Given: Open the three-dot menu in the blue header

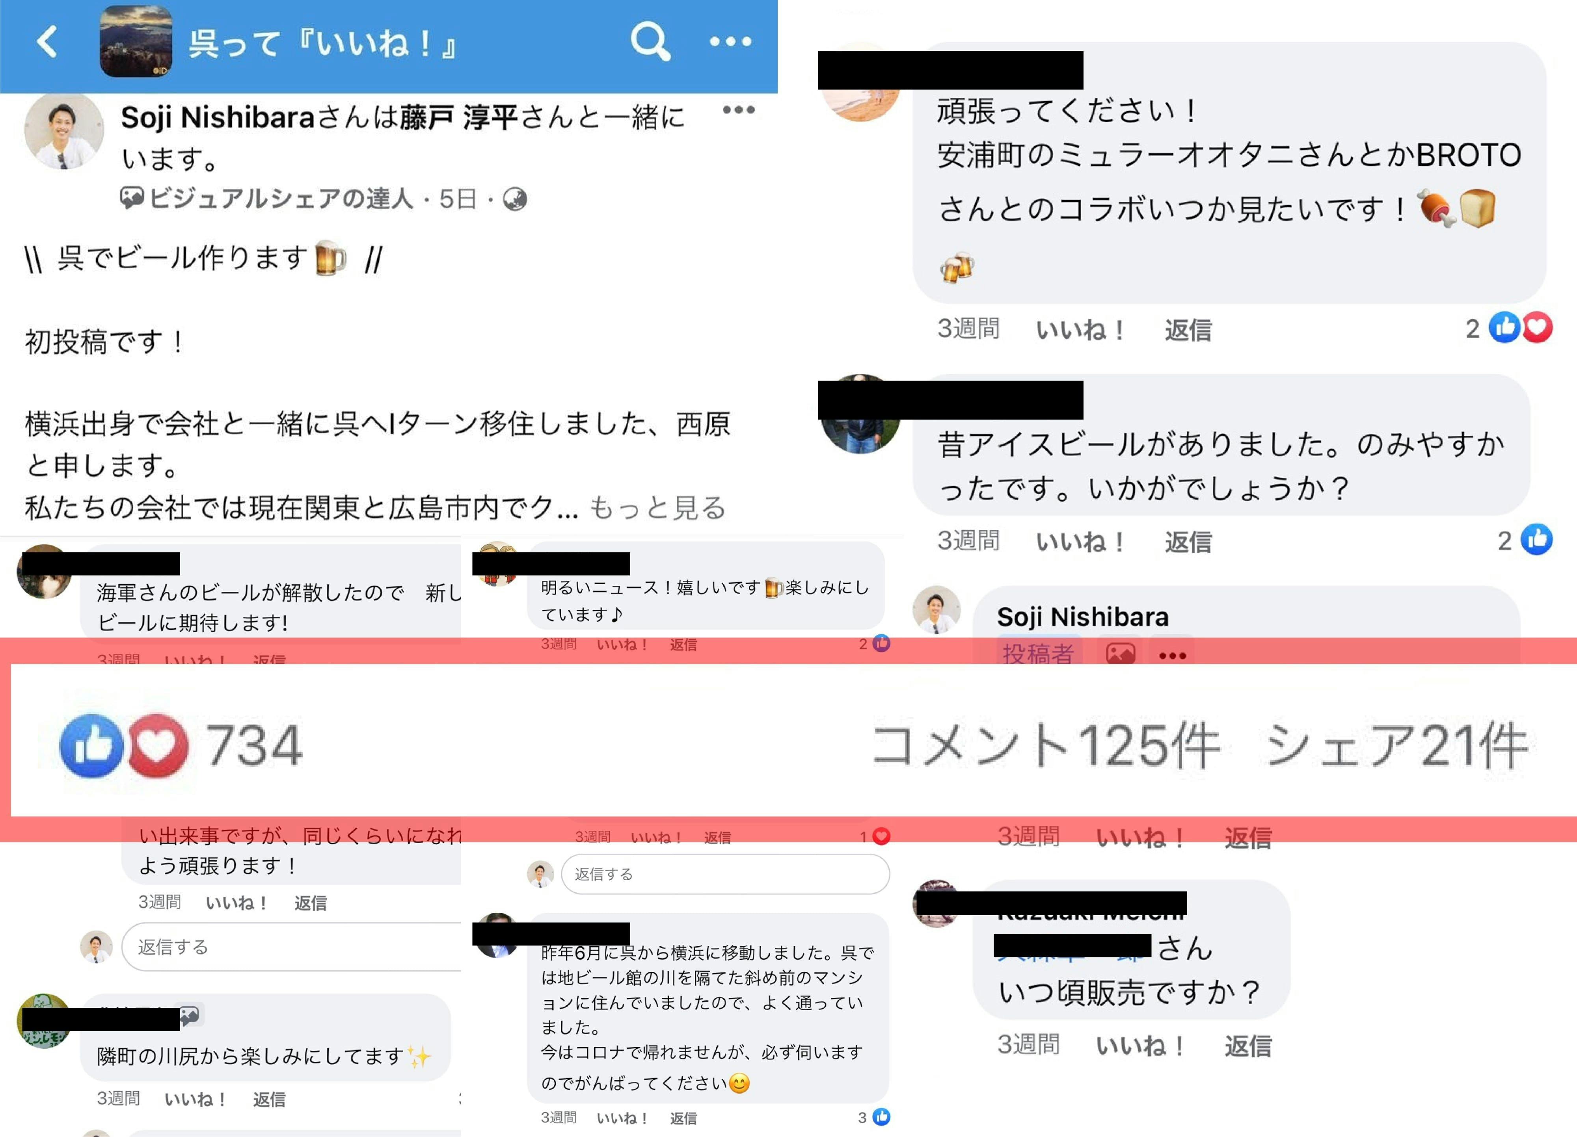Looking at the screenshot, I should (730, 42).
